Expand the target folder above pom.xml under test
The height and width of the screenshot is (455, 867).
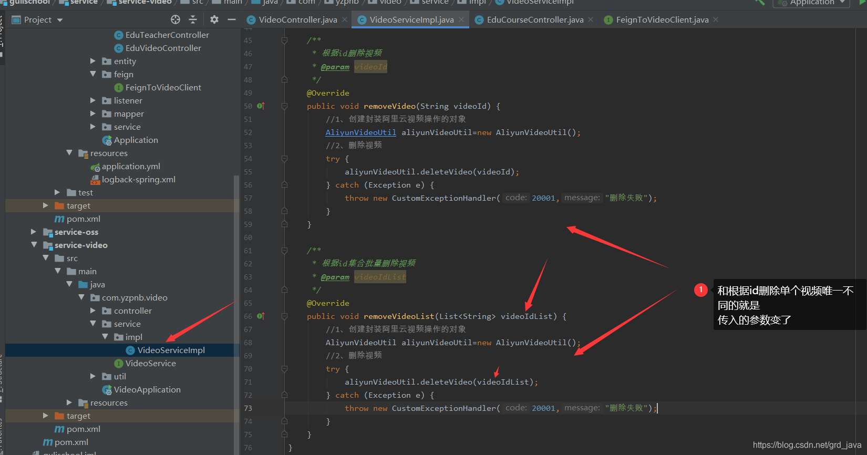(x=46, y=205)
